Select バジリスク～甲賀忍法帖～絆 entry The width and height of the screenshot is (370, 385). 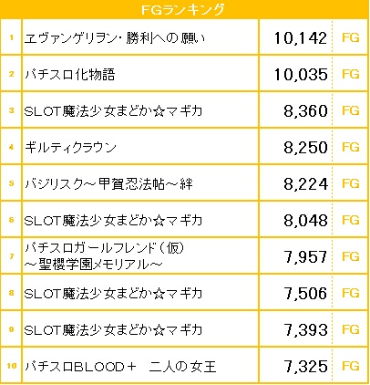[108, 184]
